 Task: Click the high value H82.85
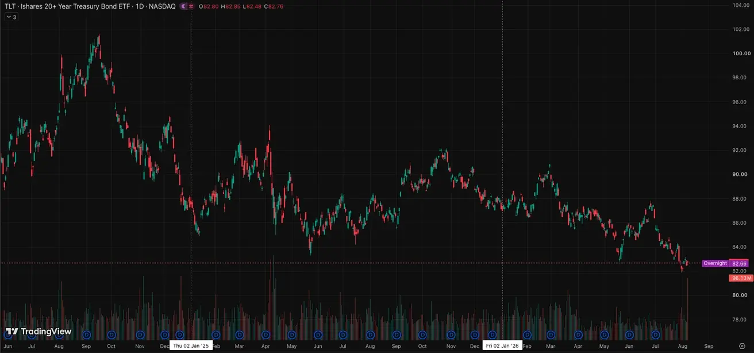pos(230,6)
